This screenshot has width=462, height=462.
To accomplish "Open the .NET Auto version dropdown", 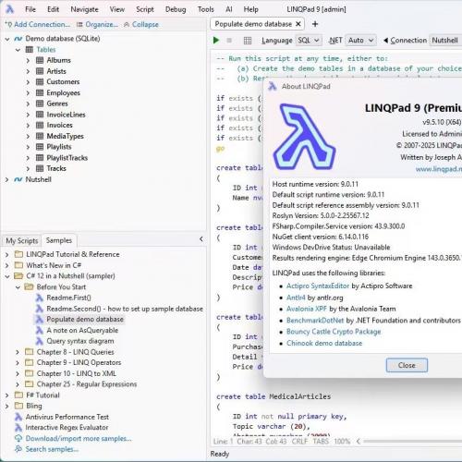I will click(360, 41).
